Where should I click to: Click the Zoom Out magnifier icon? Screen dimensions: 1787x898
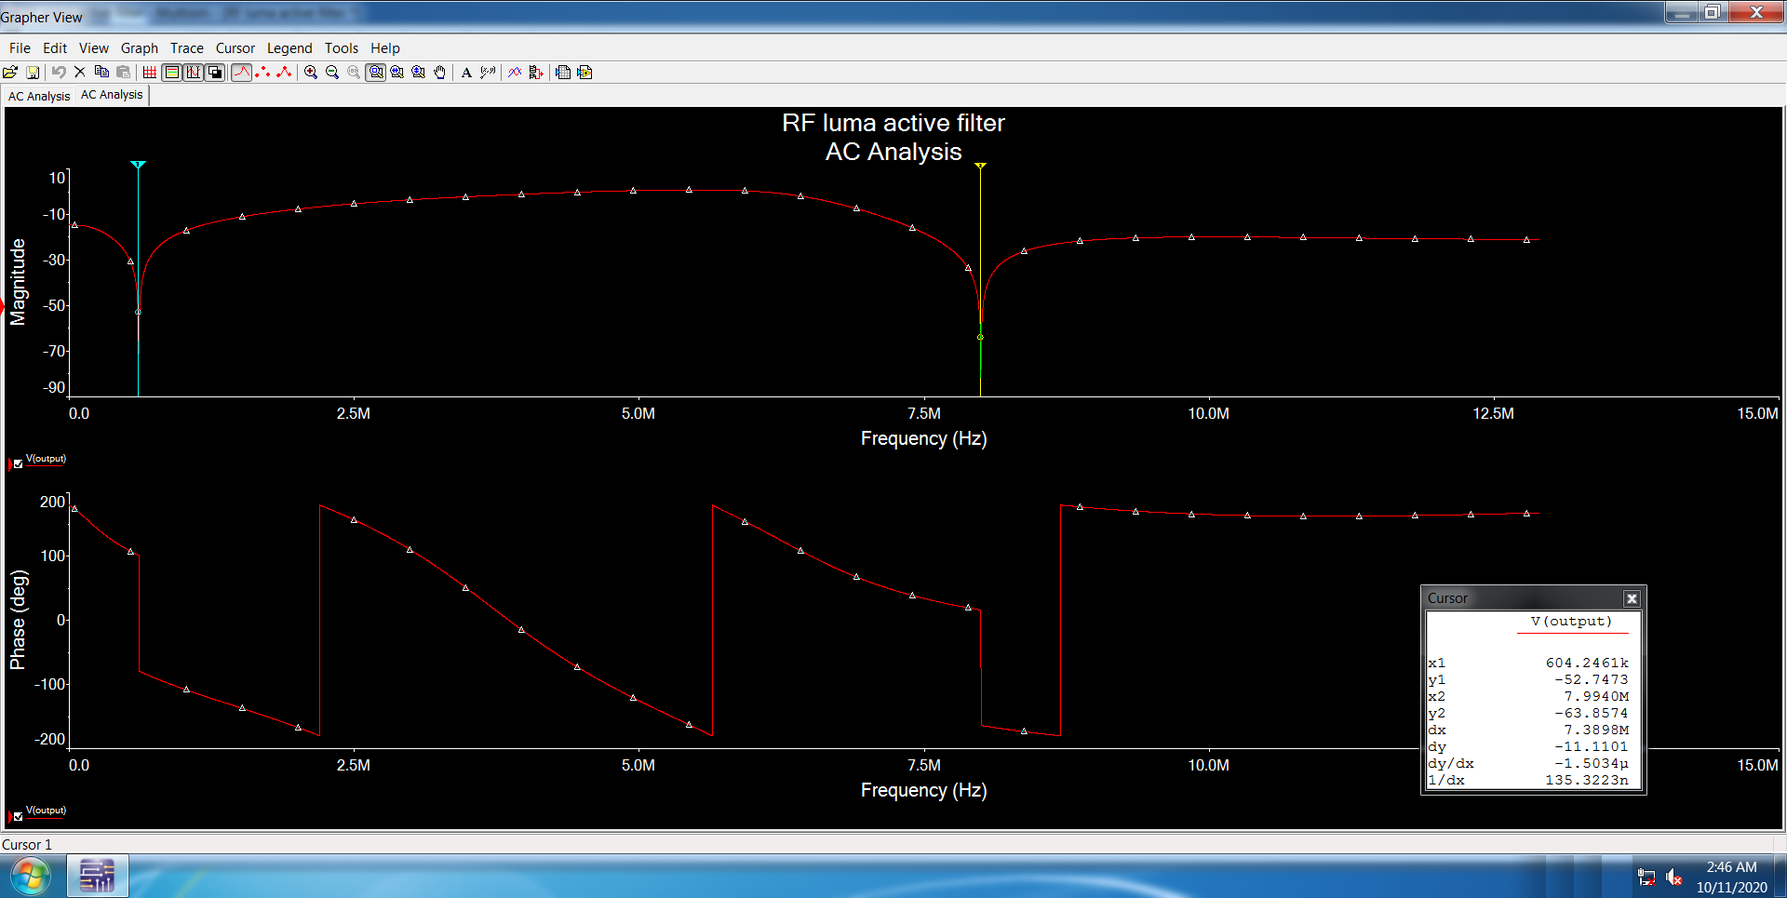(x=332, y=73)
